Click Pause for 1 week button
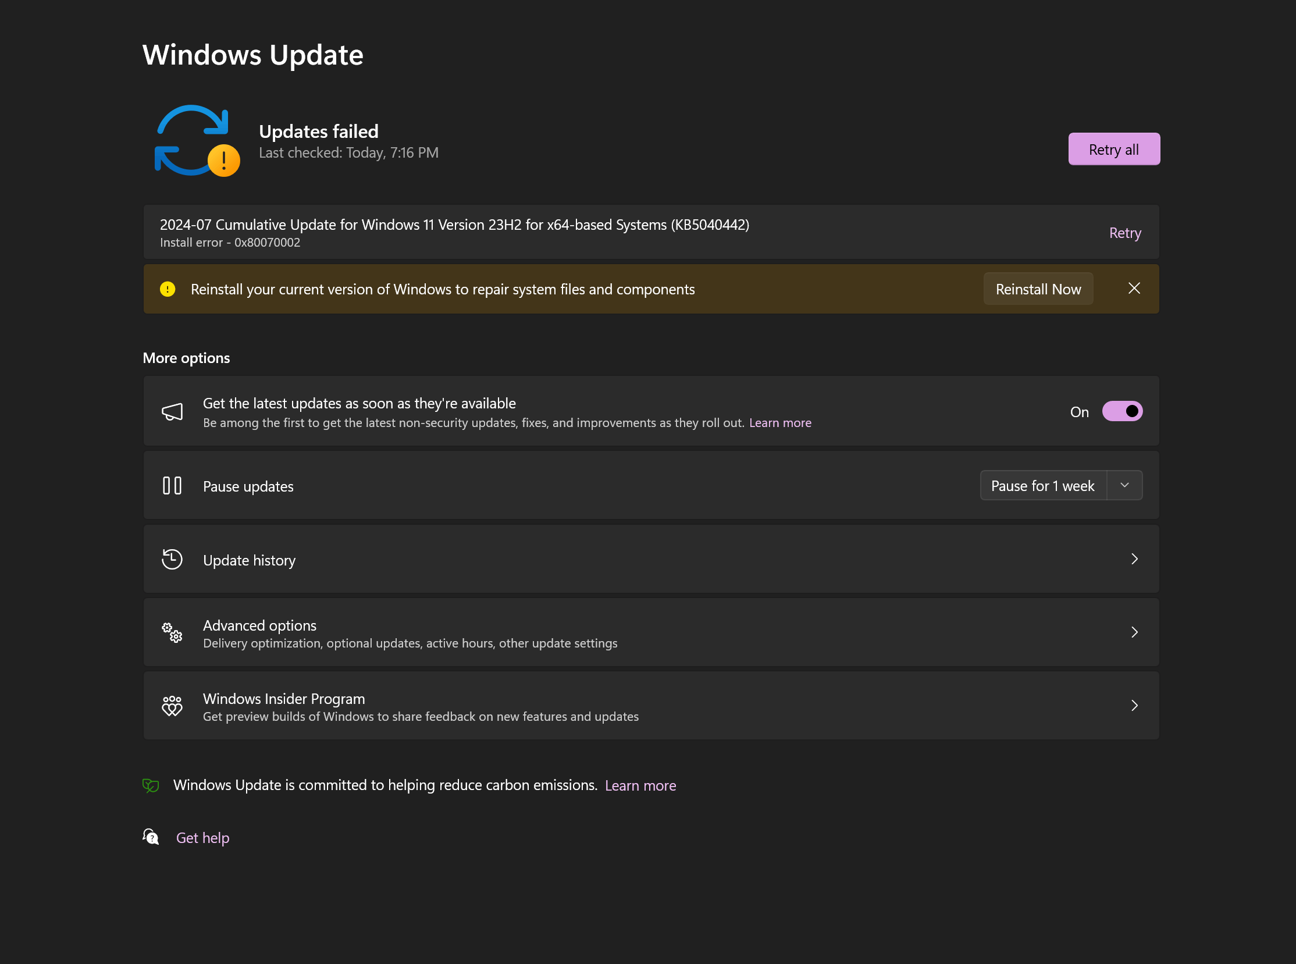 [x=1043, y=486]
